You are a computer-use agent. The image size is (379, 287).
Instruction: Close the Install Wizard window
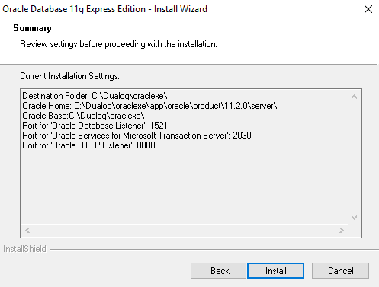tap(368, 9)
